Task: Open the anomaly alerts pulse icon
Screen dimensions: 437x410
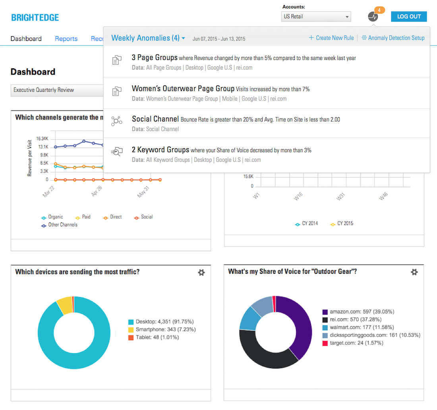Action: point(373,17)
